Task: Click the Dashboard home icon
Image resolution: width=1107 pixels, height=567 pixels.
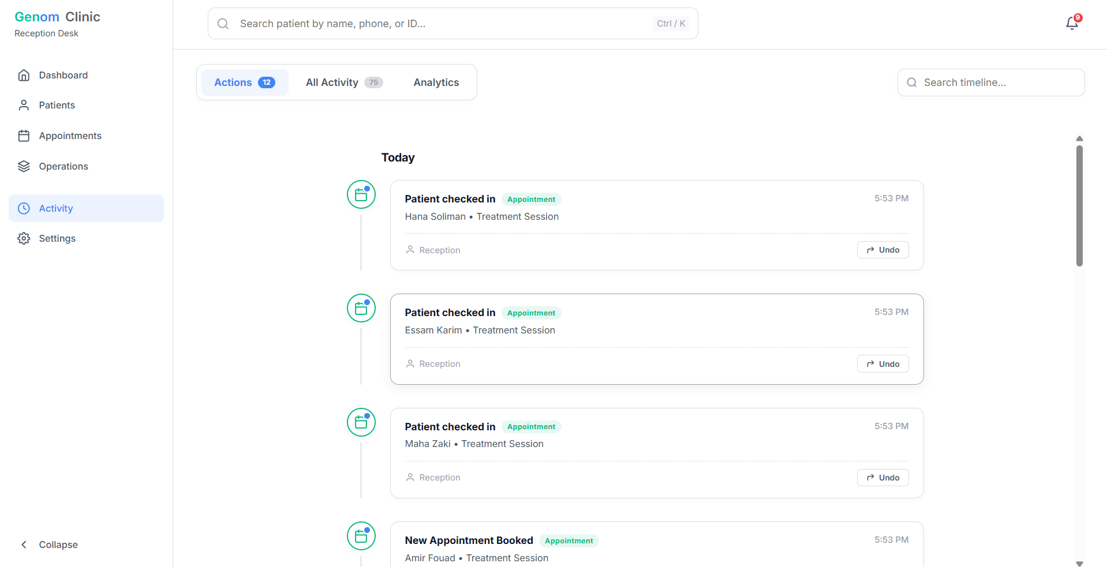Action: tap(24, 75)
